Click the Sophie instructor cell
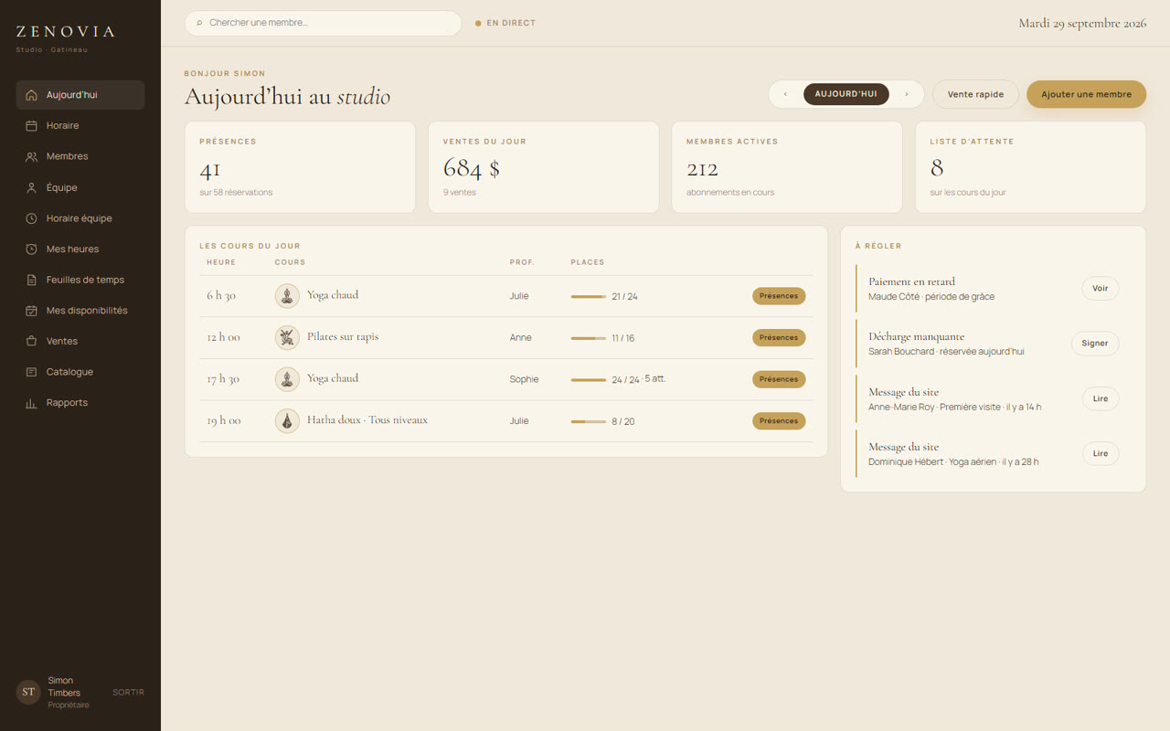The image size is (1170, 731). (x=524, y=379)
